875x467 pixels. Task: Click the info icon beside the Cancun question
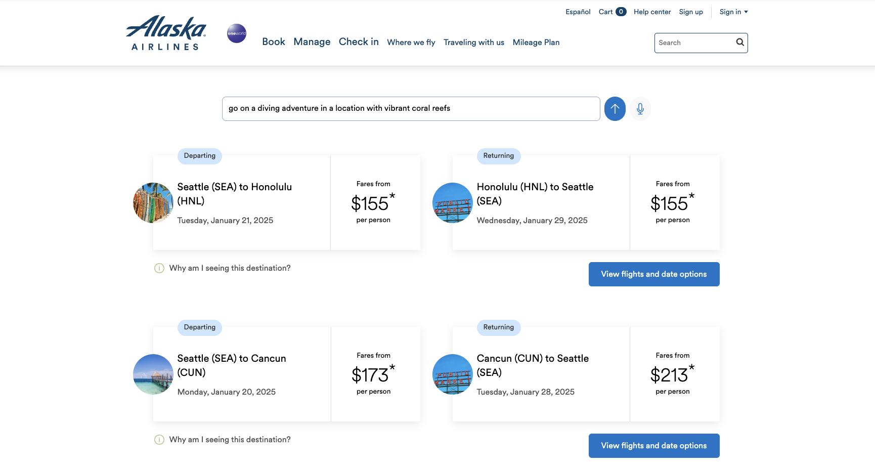tap(159, 440)
